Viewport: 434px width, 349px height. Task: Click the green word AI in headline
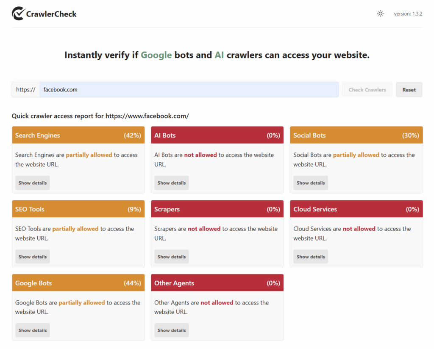(219, 55)
